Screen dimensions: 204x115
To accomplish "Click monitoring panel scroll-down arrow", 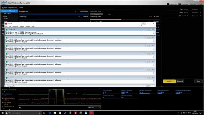I will coord(9,110).
